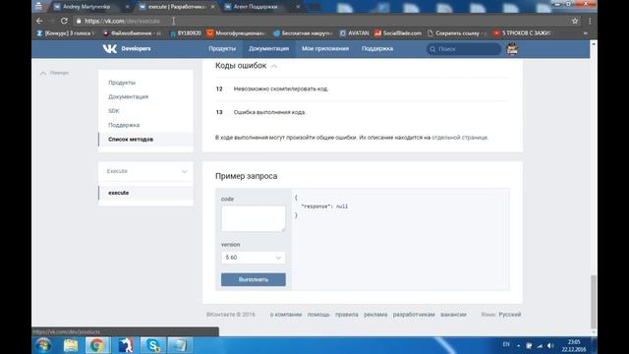Open the '[Конкурс] 3 голоса' bookmark
The height and width of the screenshot is (354, 629).
66,33
